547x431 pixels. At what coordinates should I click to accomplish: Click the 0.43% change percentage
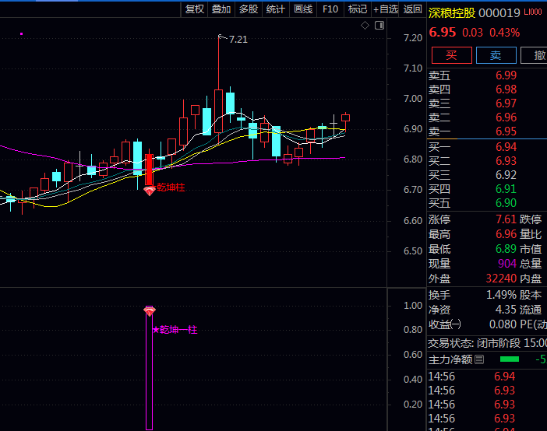click(504, 33)
